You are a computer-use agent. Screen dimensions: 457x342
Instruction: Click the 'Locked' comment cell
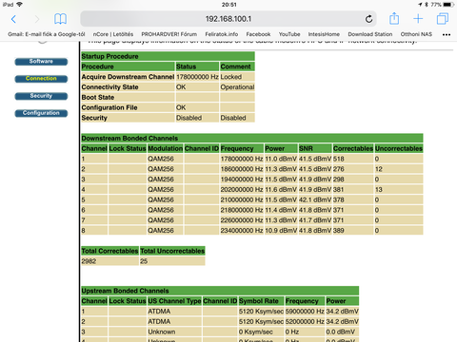(237, 77)
